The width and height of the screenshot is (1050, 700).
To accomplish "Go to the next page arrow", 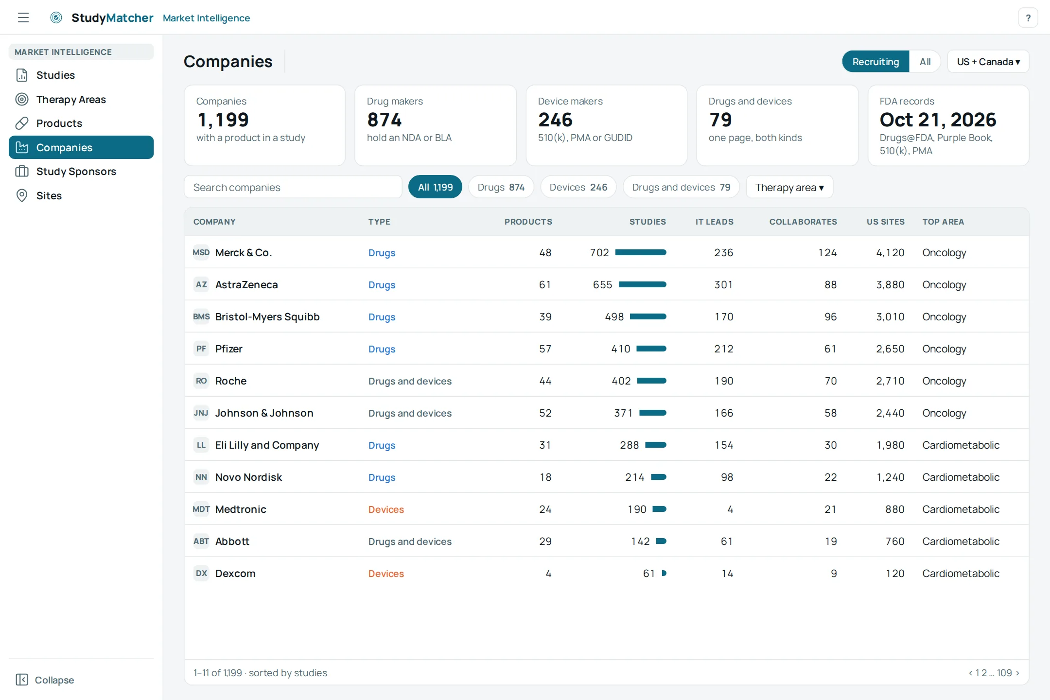I will pyautogui.click(x=1017, y=673).
